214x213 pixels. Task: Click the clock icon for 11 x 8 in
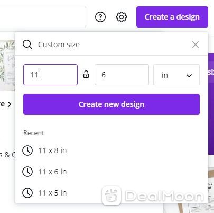coord(27,150)
